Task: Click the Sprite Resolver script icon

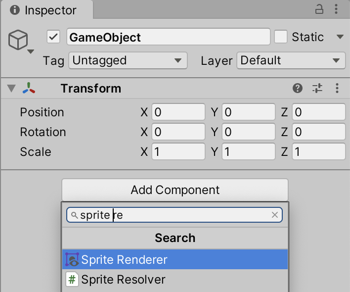Action: tap(72, 279)
